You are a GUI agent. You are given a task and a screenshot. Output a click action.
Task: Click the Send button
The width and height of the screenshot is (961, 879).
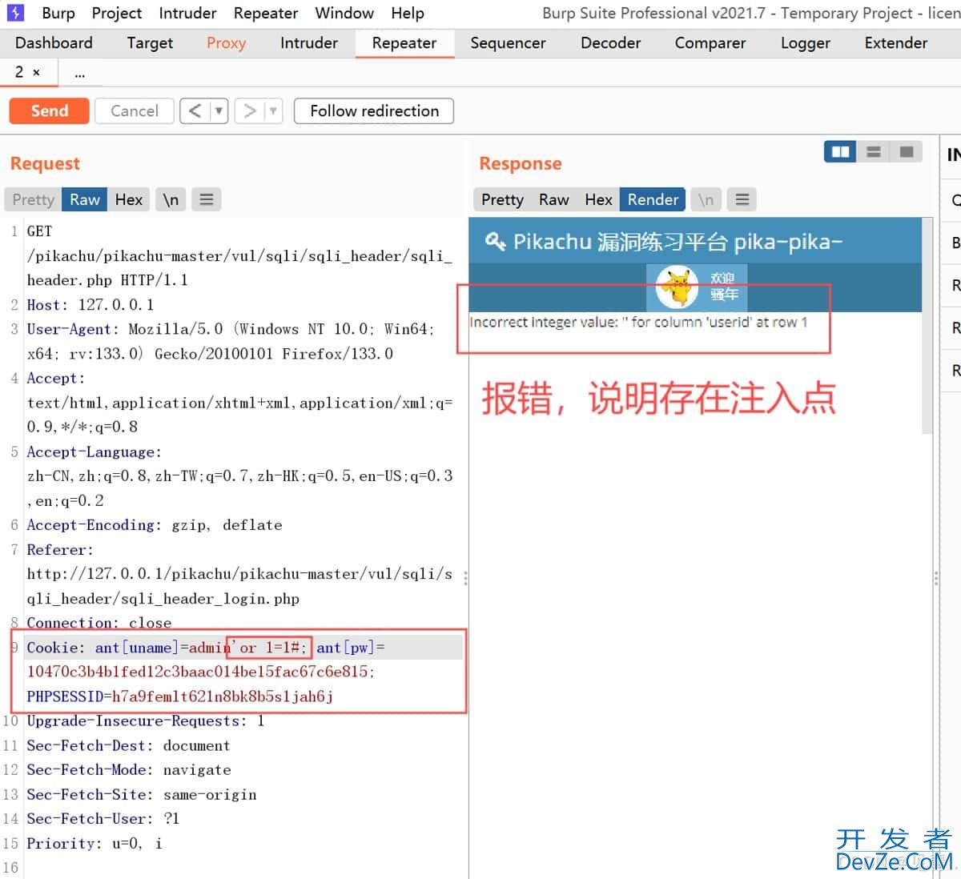[49, 110]
